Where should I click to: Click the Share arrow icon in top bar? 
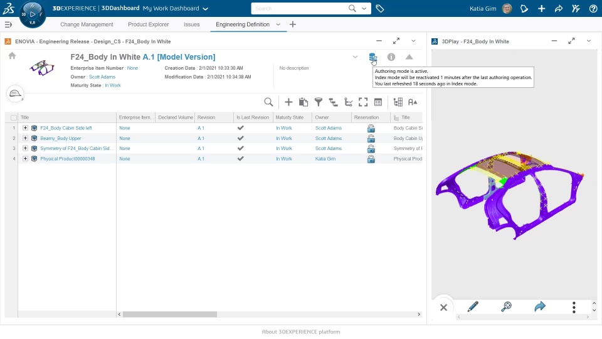(559, 8)
